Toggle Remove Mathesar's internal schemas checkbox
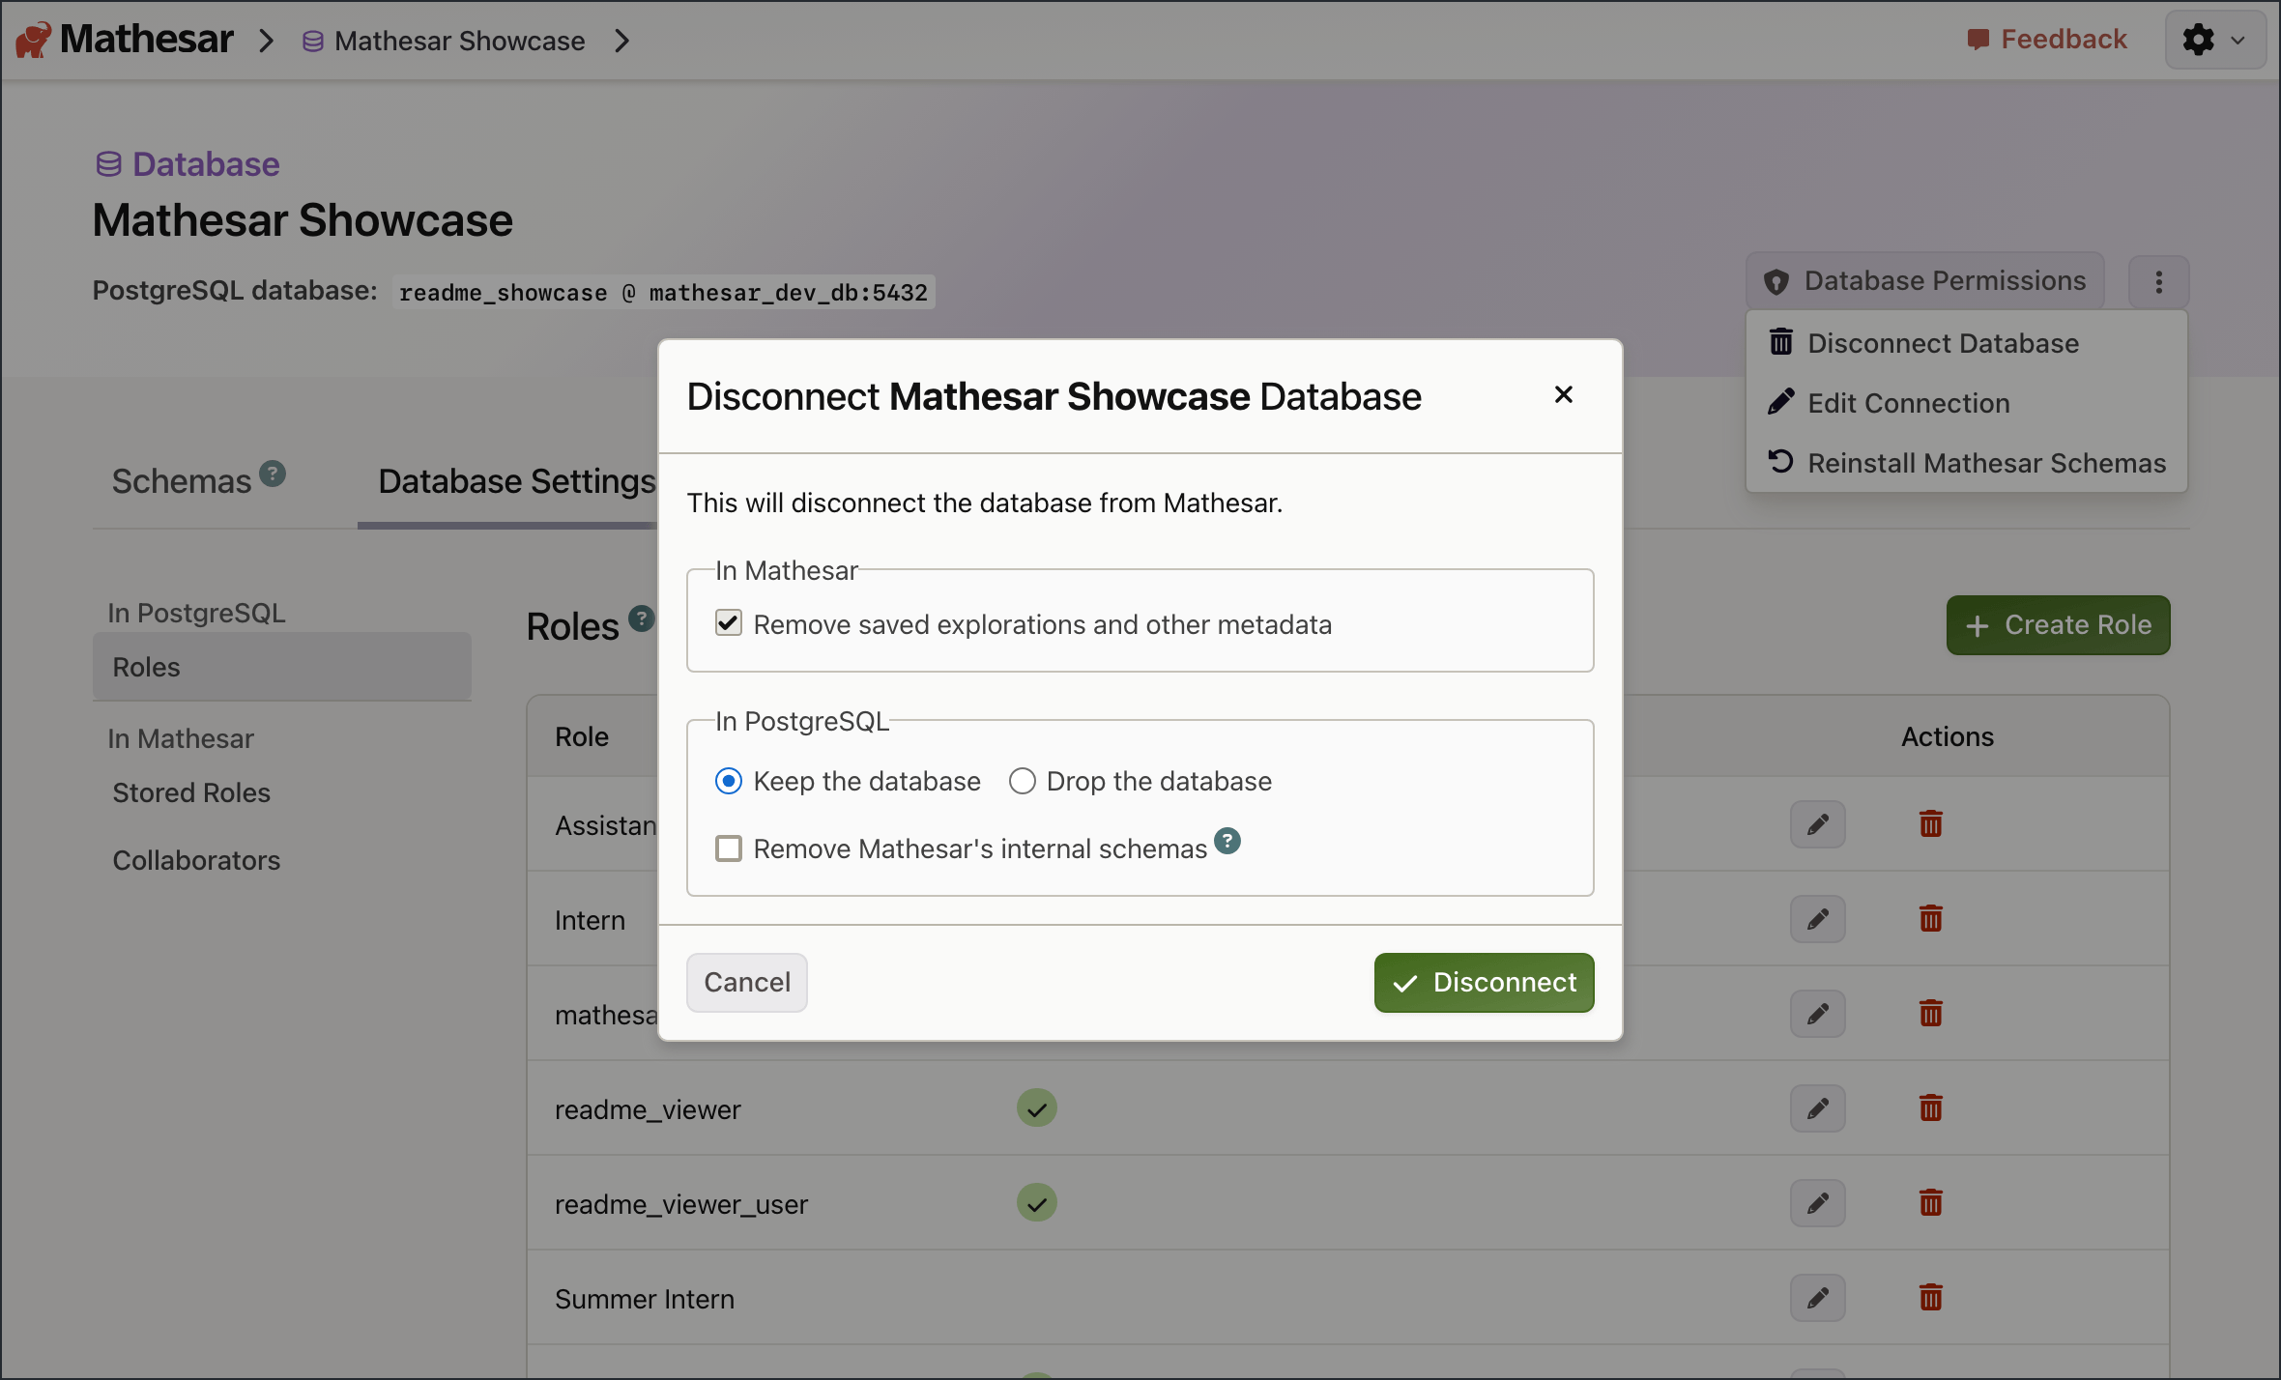The width and height of the screenshot is (2281, 1380). tap(729, 848)
